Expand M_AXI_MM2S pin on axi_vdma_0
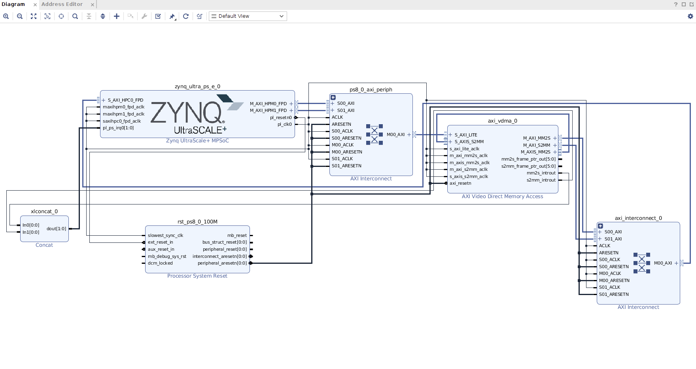 click(555, 138)
